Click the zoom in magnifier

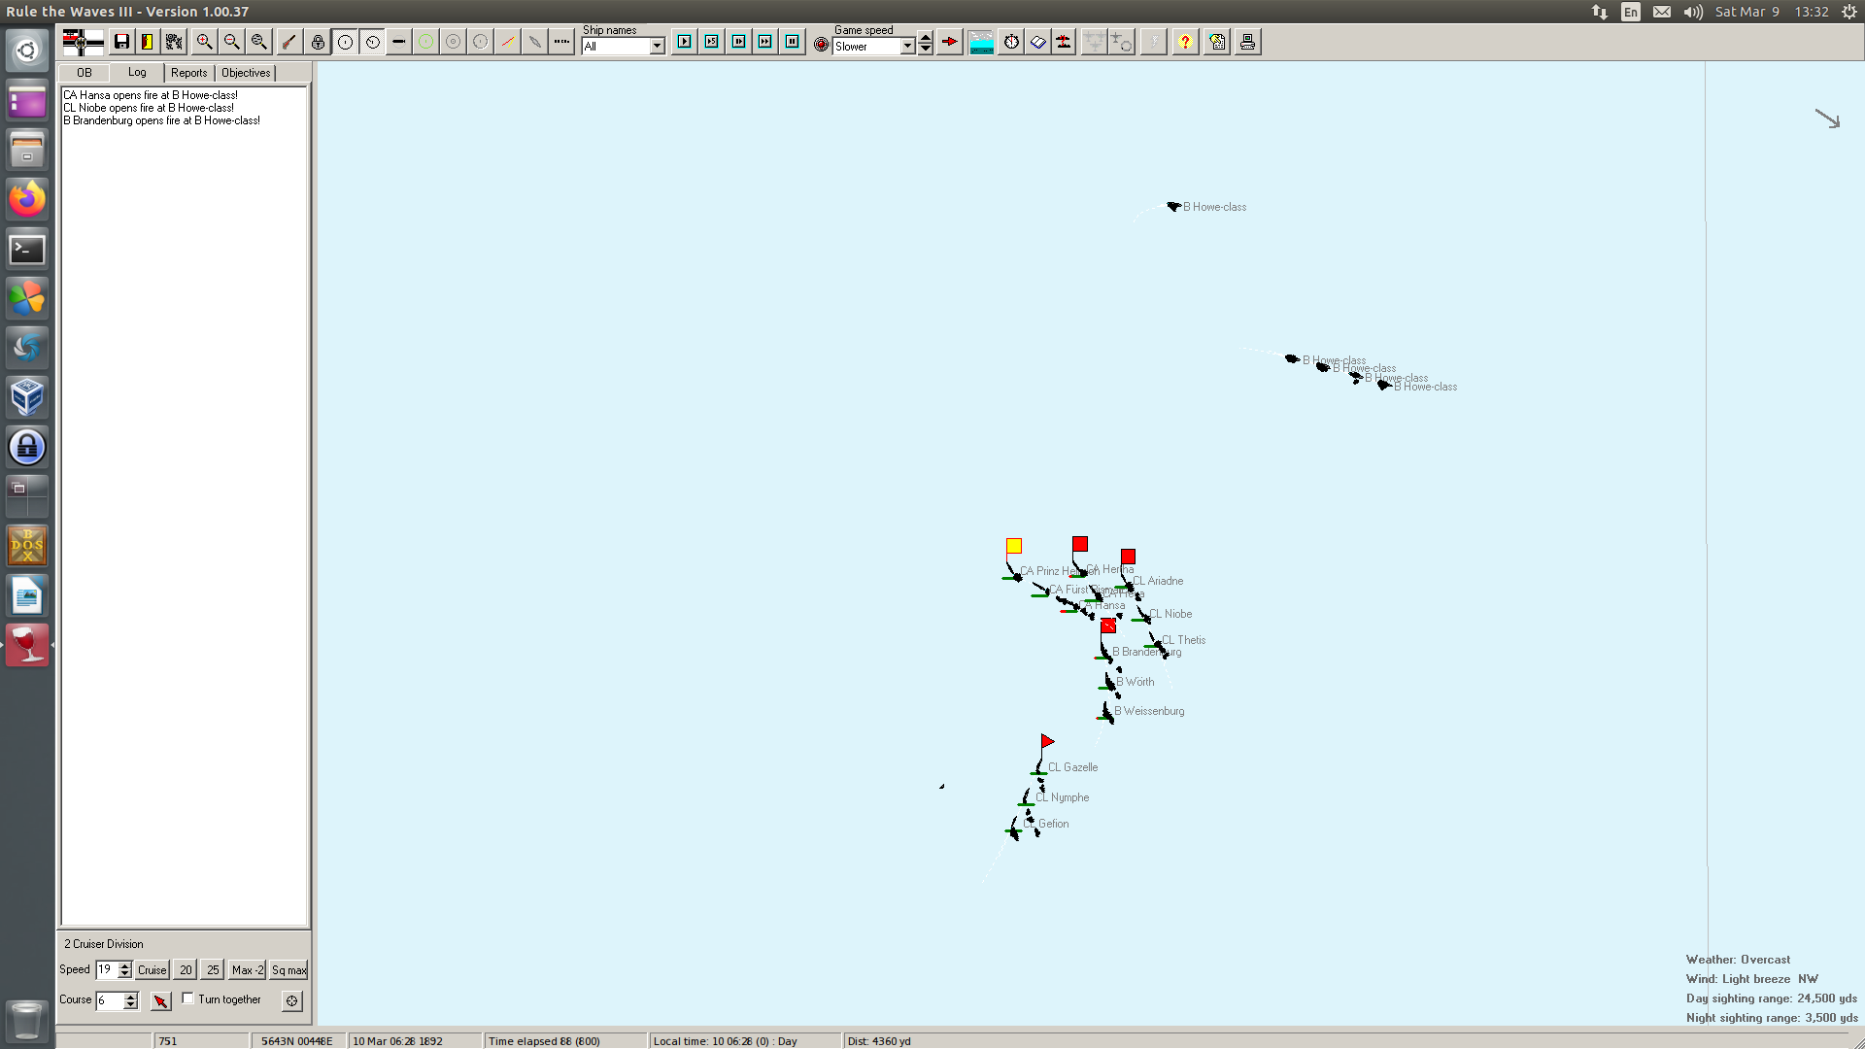204,42
